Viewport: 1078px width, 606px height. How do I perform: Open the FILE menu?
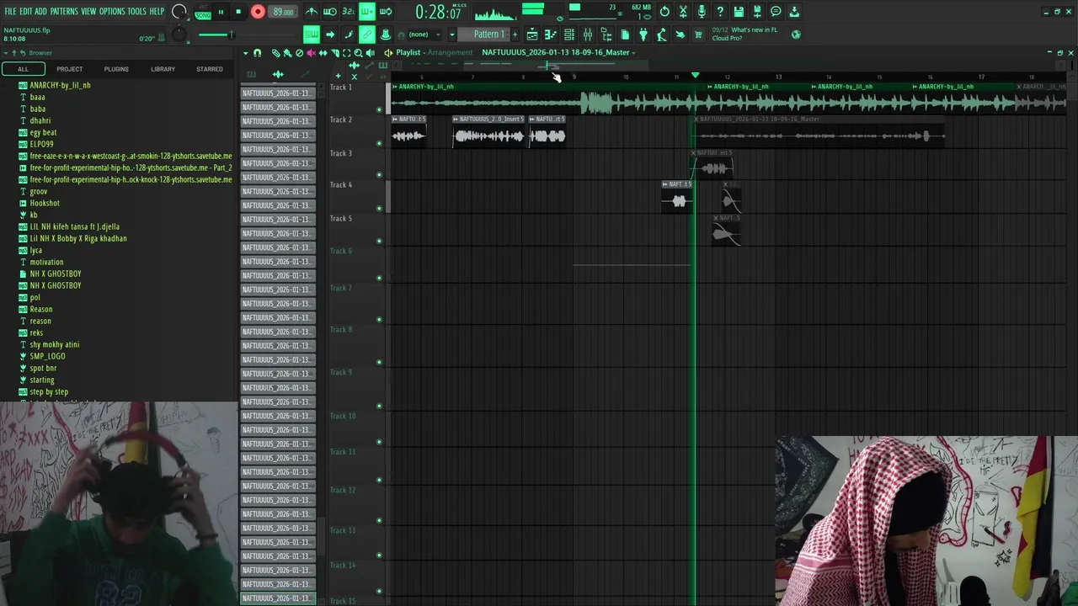click(10, 12)
